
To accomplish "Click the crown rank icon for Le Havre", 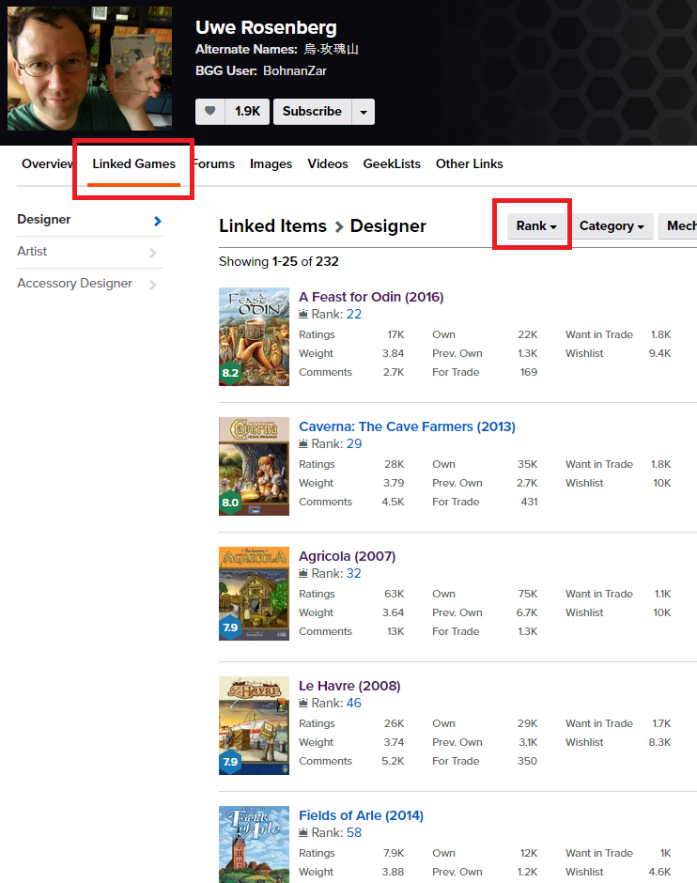I will click(x=303, y=703).
